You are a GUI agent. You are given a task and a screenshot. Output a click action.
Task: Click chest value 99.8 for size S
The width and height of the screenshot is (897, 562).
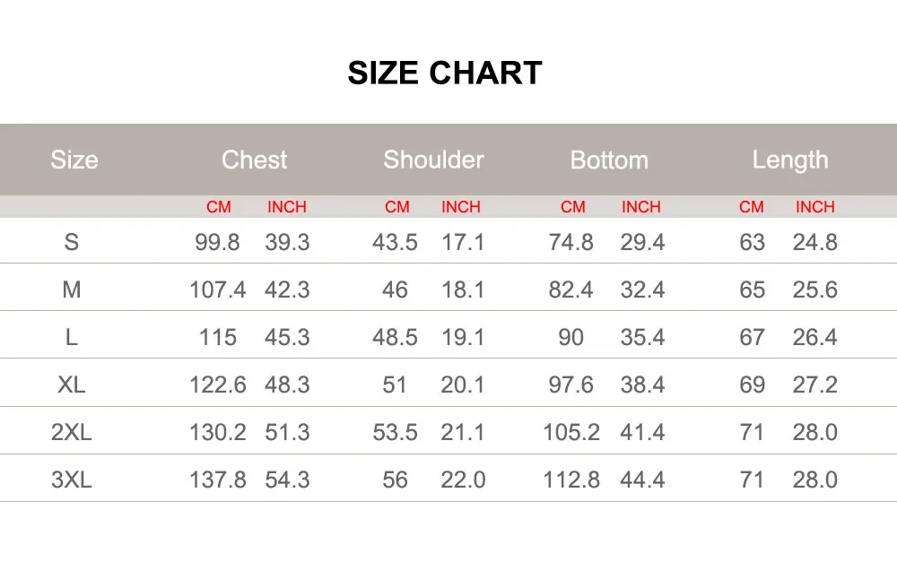[217, 242]
